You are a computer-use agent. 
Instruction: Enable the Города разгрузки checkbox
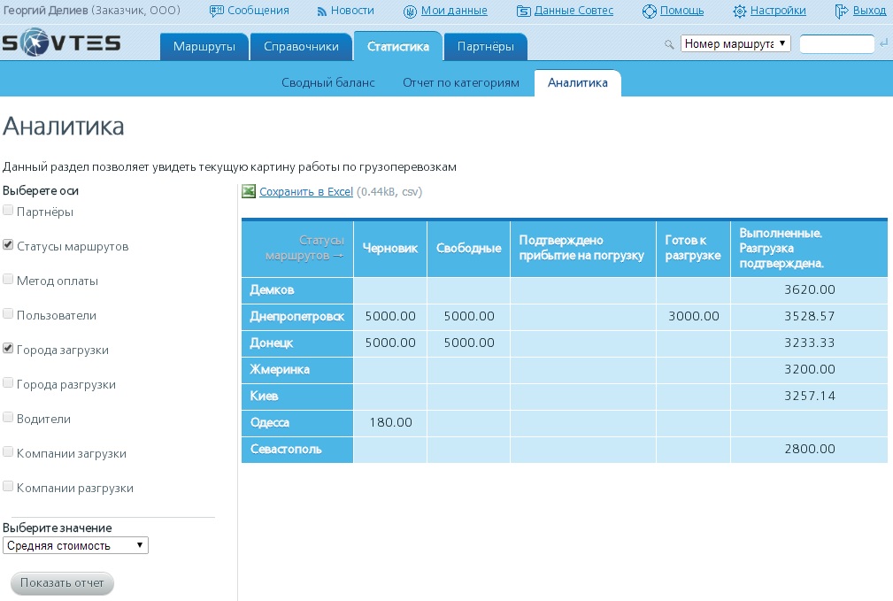[x=8, y=383]
